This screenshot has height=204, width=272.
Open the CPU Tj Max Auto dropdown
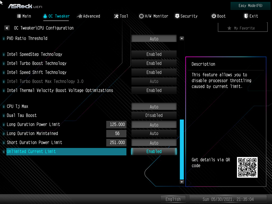(154, 107)
